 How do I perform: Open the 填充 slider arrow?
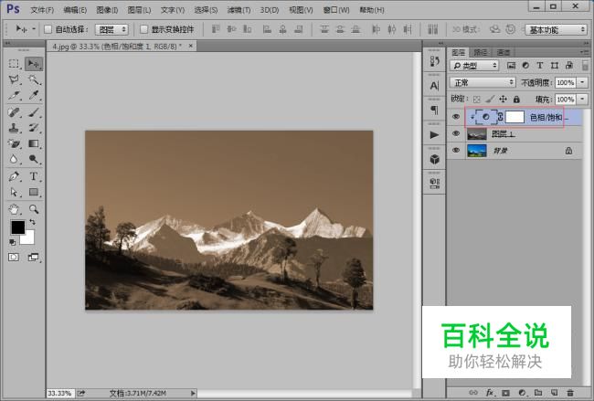tap(582, 100)
